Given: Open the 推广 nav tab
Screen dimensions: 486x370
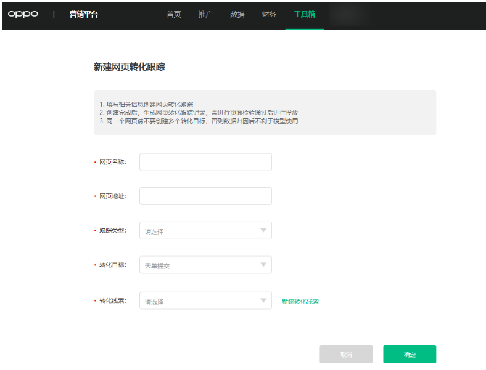Looking at the screenshot, I should tap(205, 15).
